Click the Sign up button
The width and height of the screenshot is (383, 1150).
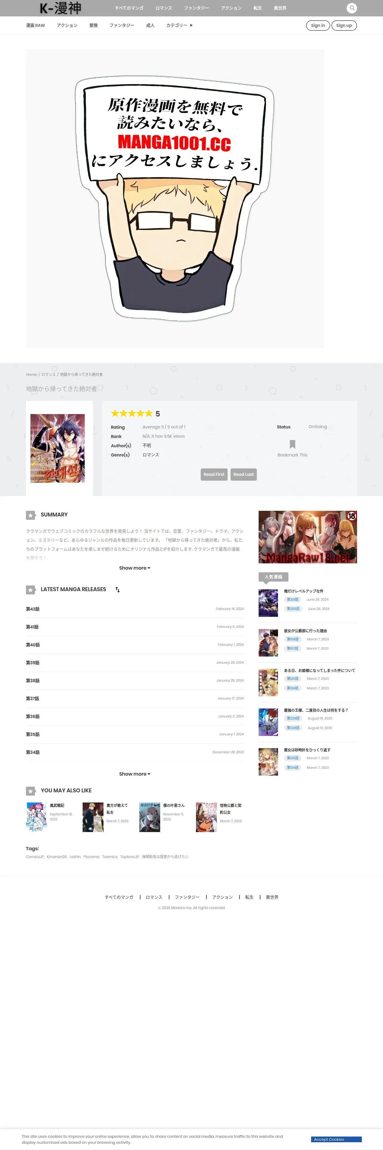(x=344, y=25)
